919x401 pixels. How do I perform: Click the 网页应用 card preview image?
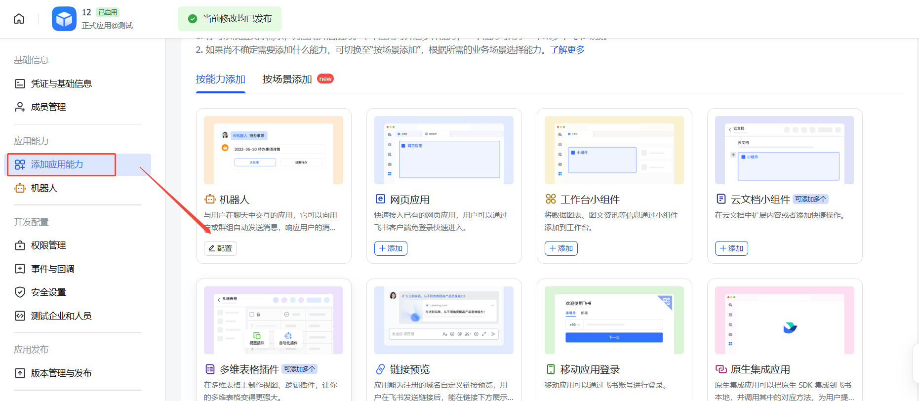tap(444, 150)
